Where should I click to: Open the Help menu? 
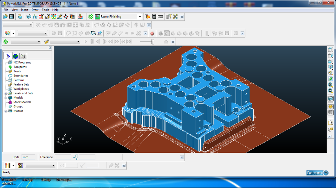click(x=55, y=10)
